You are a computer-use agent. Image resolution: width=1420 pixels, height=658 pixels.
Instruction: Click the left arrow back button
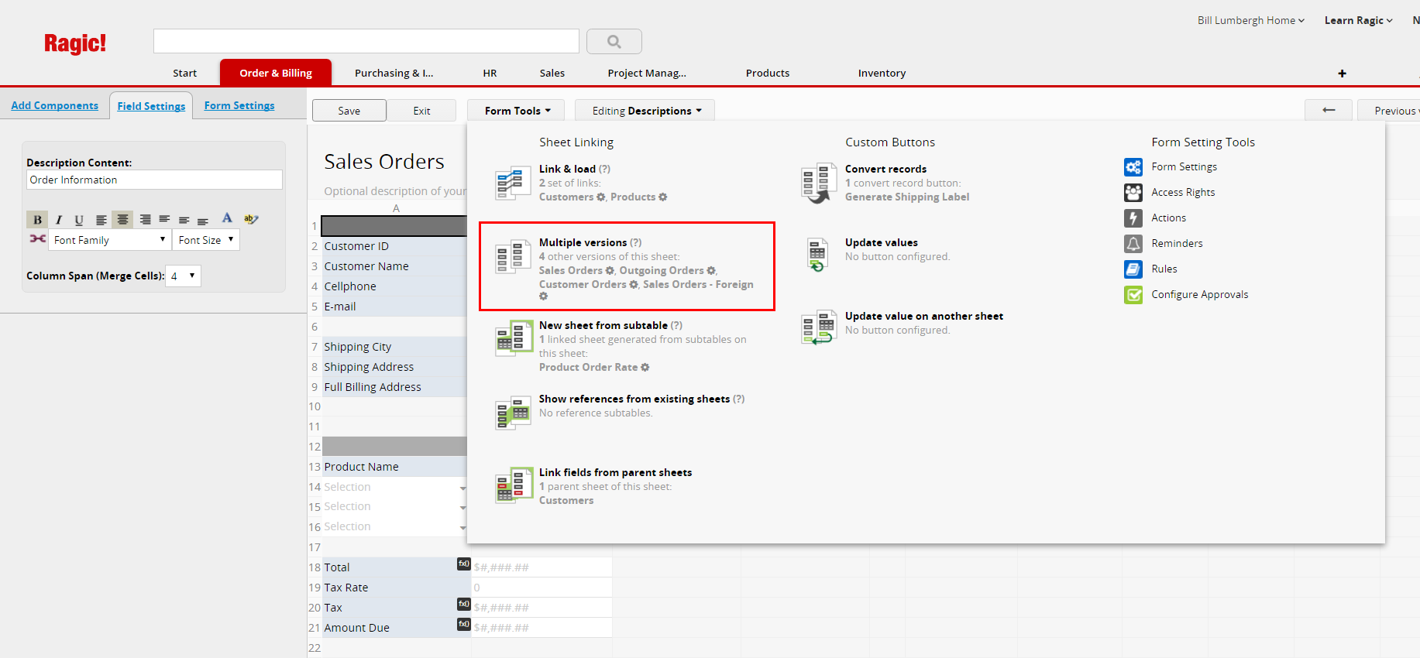tap(1329, 111)
